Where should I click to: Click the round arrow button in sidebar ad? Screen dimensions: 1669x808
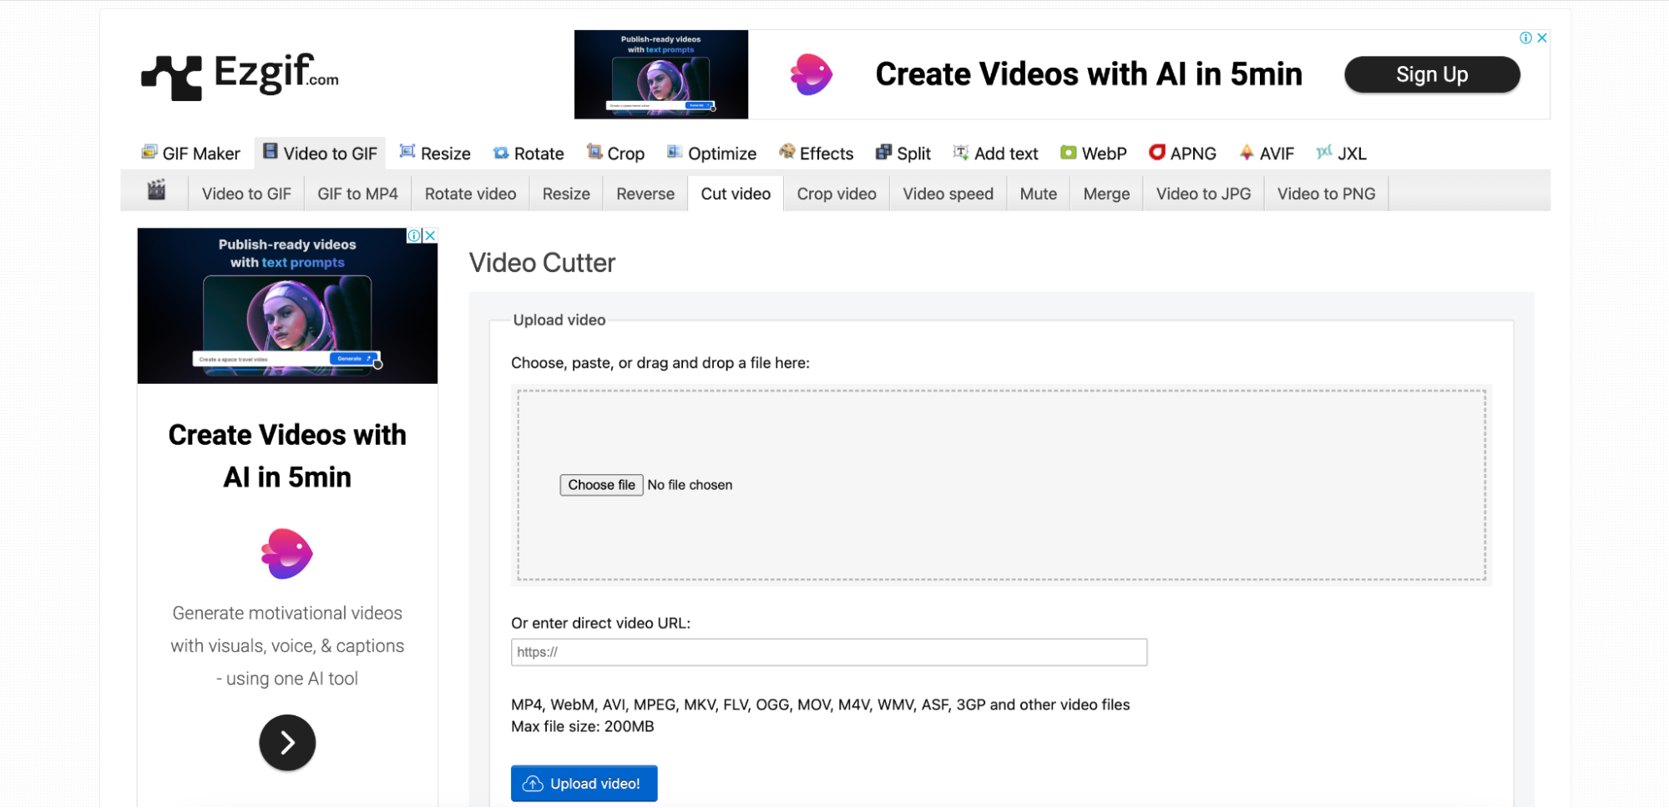coord(287,742)
